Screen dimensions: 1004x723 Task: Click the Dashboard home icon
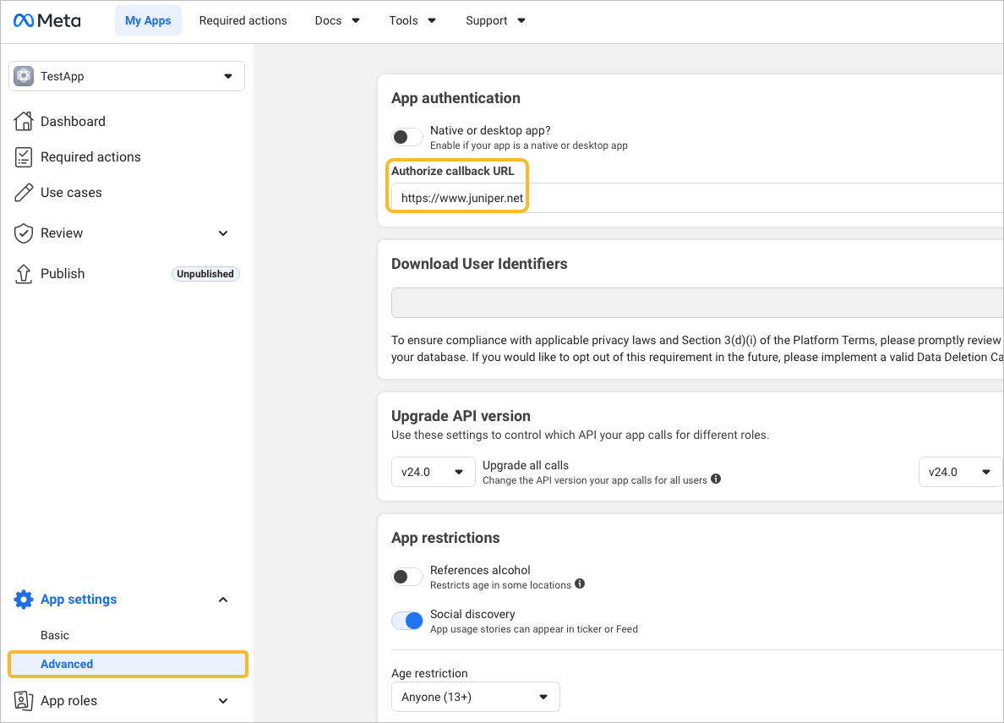coord(24,121)
